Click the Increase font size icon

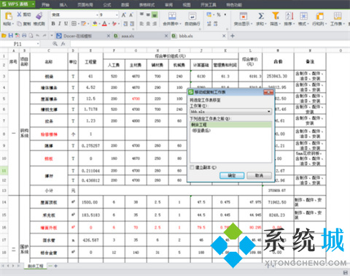pyautogui.click(x=124, y=15)
